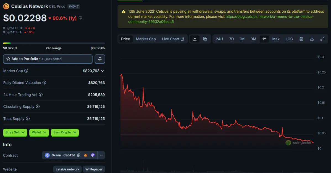Select the 24H time range
The image size is (331, 173).
[x=219, y=39]
